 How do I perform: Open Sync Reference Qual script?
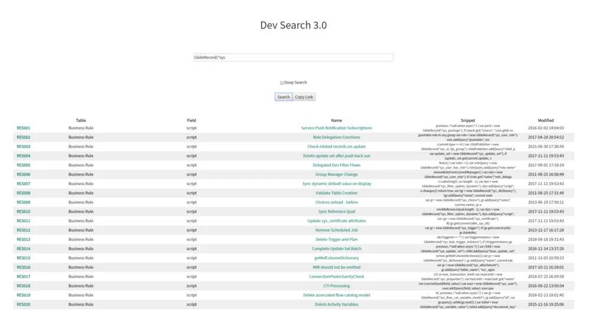tap(336, 212)
